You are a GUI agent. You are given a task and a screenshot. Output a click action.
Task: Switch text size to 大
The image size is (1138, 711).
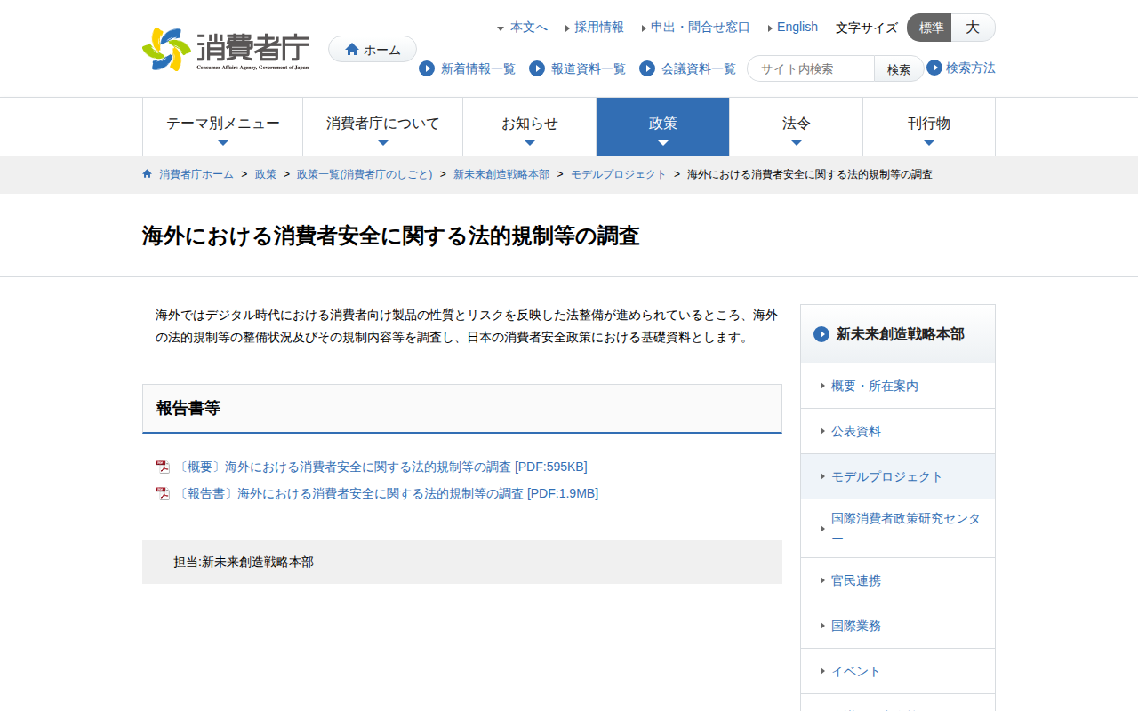tap(973, 28)
